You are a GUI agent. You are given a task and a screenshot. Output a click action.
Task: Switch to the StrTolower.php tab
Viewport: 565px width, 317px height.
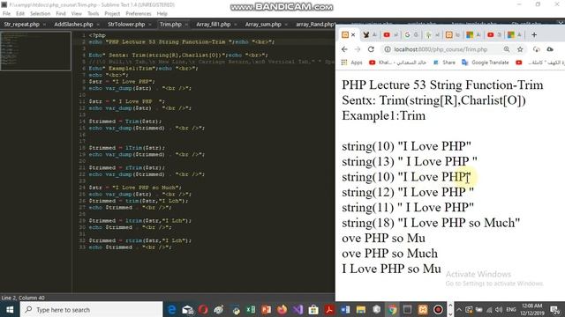pyautogui.click(x=126, y=25)
